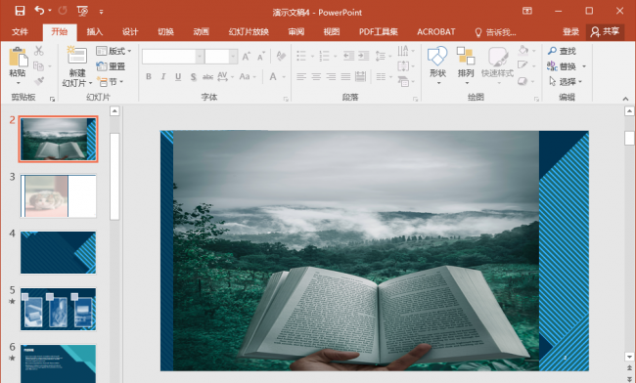
Task: Click the Shape Outline pen icon
Action: [522, 65]
